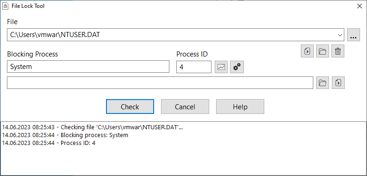Image resolution: width=367 pixels, height=176 pixels.
Task: Select the 'Blocking process: System' log line
Action: [x=65, y=135]
